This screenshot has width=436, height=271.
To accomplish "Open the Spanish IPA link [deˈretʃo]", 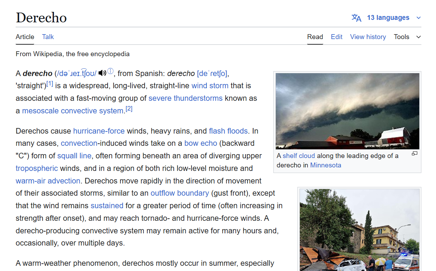I will 212,74.
